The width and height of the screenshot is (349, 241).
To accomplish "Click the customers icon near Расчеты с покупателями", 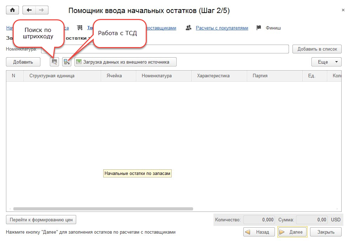I will (189, 28).
